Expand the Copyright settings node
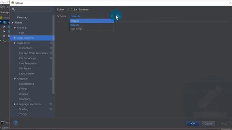The width and height of the screenshot is (232, 130). 14,79
